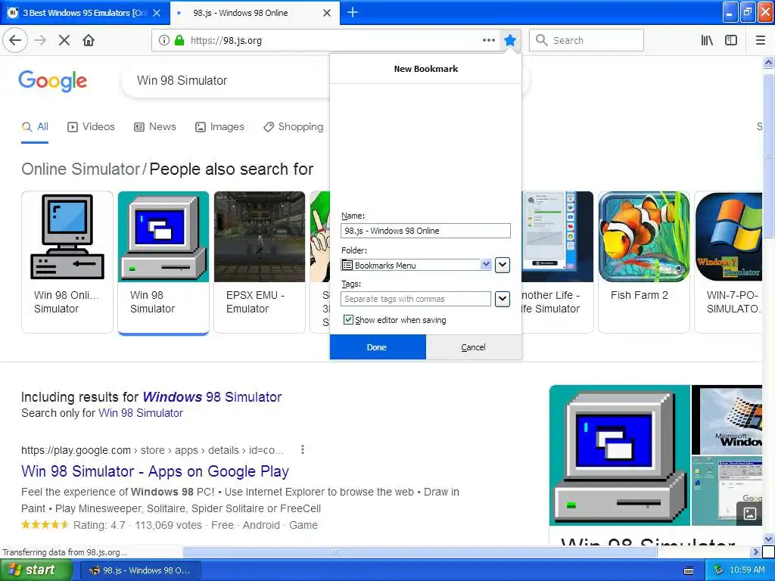Open Win 98 Online Simulator card

[x=67, y=262]
